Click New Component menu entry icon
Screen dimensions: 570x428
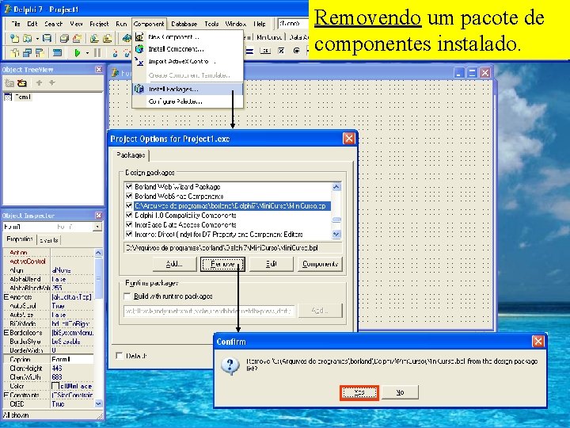pos(139,36)
